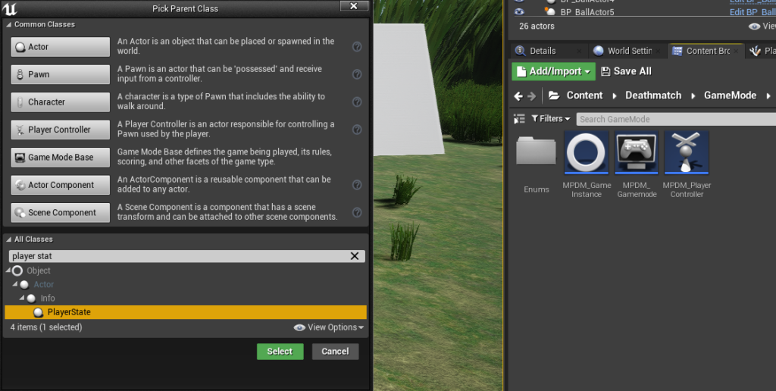
Task: Navigate back in content browser history
Action: pos(518,96)
